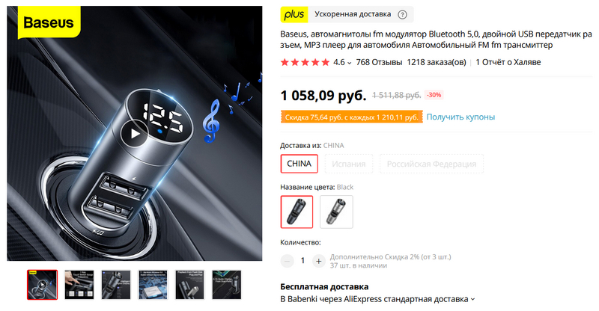Click the play button in main image
Image resolution: width=599 pixels, height=311 pixels.
134,134
